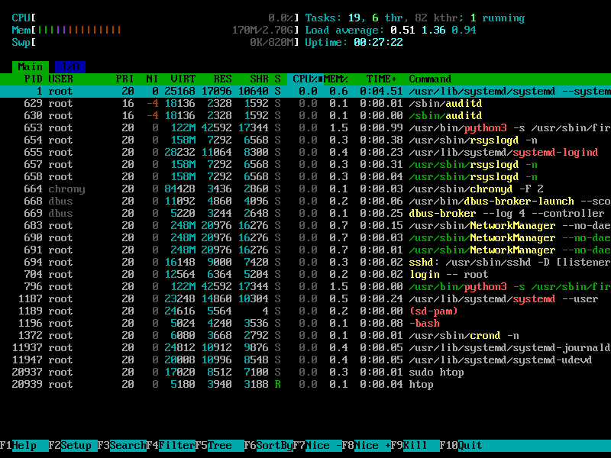Click the CPU usage meter bar
Image resolution: width=611 pixels, height=458 pixels.
(x=155, y=18)
